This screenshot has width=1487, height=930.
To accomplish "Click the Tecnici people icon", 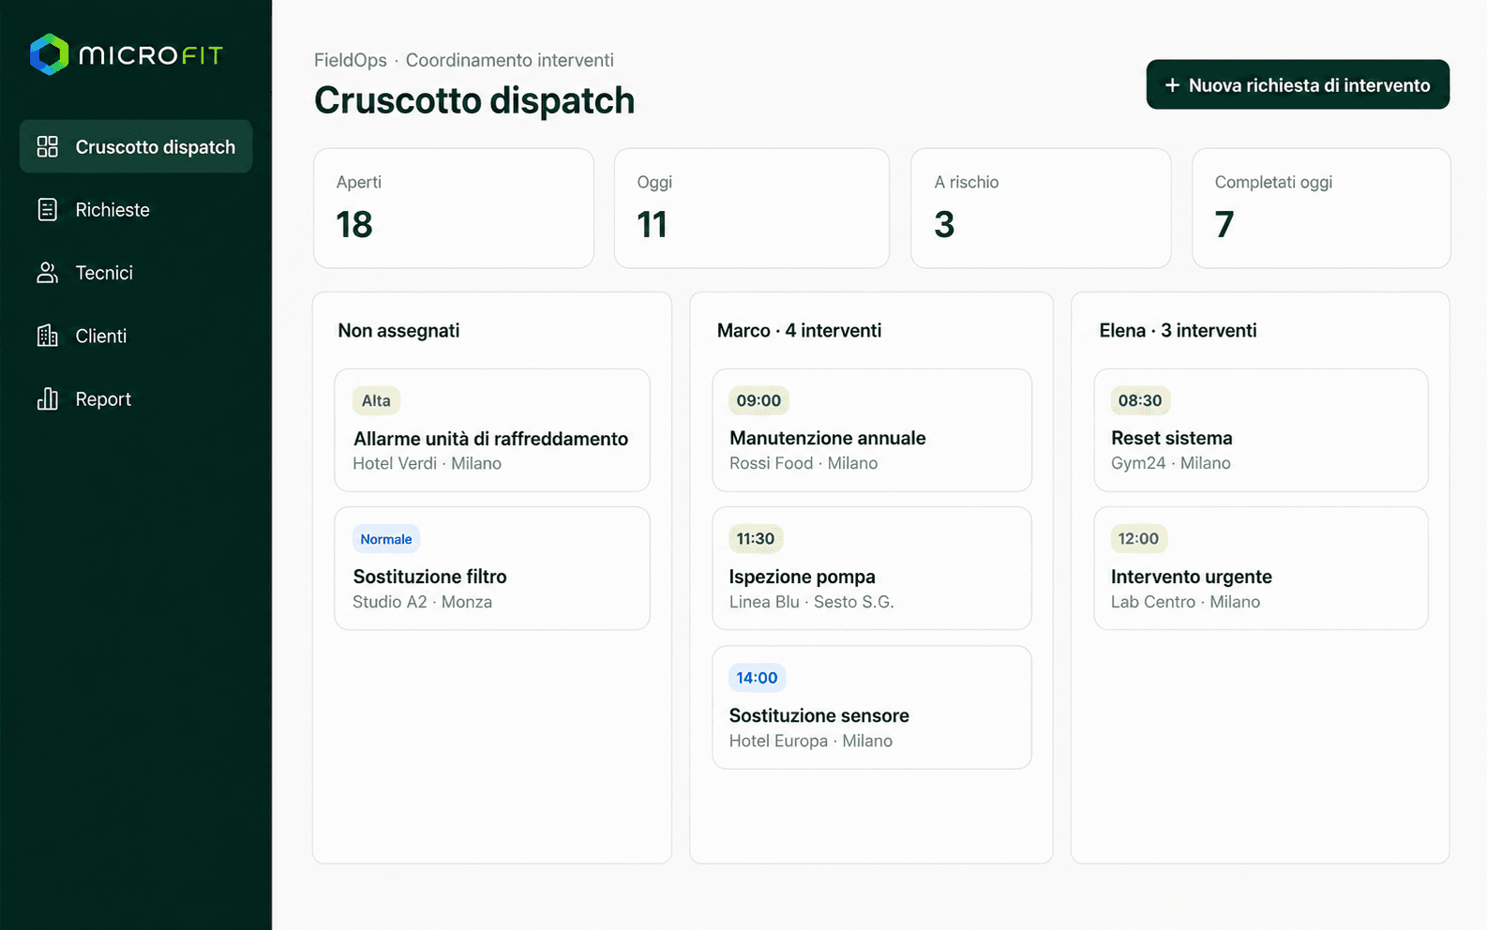I will [x=47, y=273].
